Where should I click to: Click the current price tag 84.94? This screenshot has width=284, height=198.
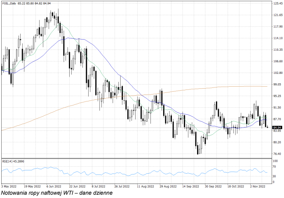(x=277, y=127)
